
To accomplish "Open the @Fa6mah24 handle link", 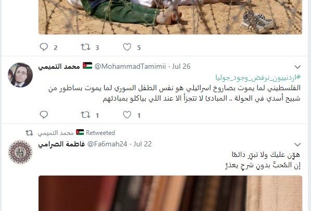I will tap(107, 144).
